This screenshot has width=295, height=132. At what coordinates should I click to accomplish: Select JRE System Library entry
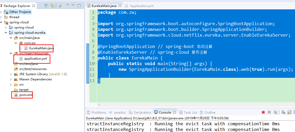43,74
